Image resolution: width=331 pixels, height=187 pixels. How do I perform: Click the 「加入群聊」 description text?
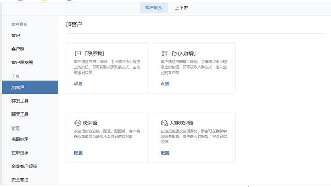[194, 67]
